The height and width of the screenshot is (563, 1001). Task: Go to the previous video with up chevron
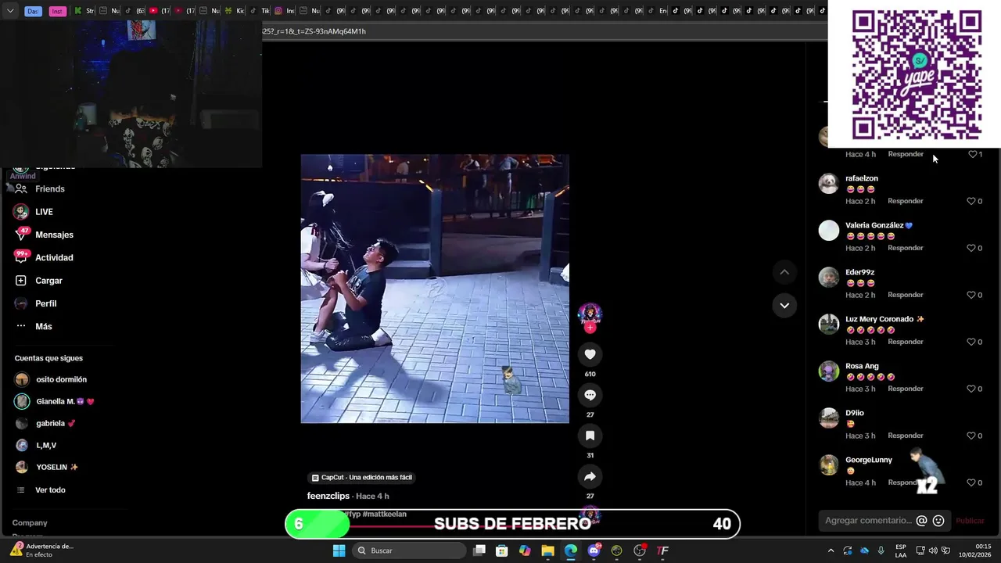pos(784,272)
